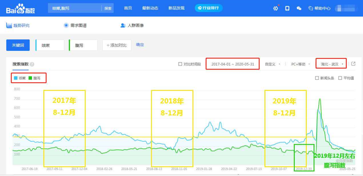
Task: Open the mobile phone icon in header
Action: click(x=287, y=8)
